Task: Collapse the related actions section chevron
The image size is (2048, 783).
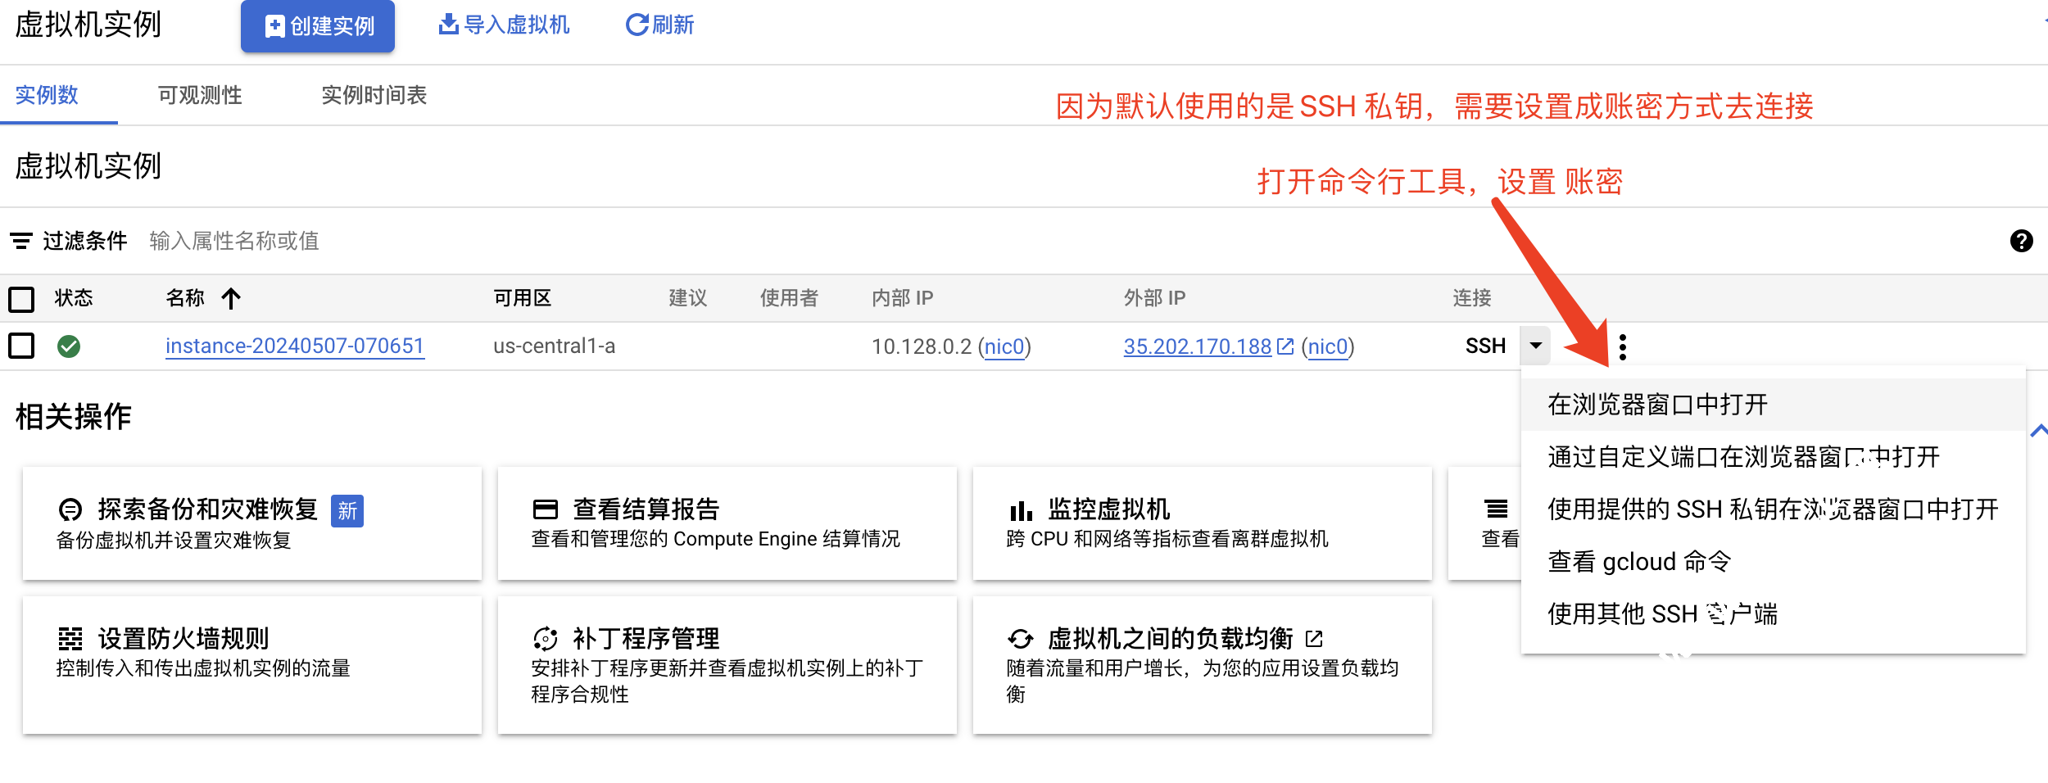Action: 2038,431
